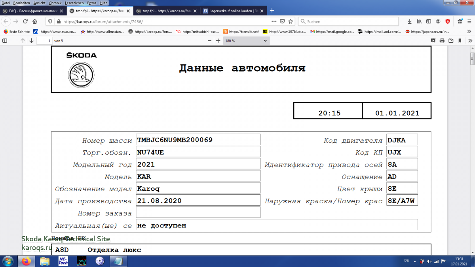Open the 180 % zoom dropdown
Screen dimensions: 475x267
[246, 41]
